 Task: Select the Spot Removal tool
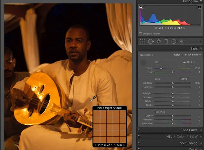click(151, 42)
